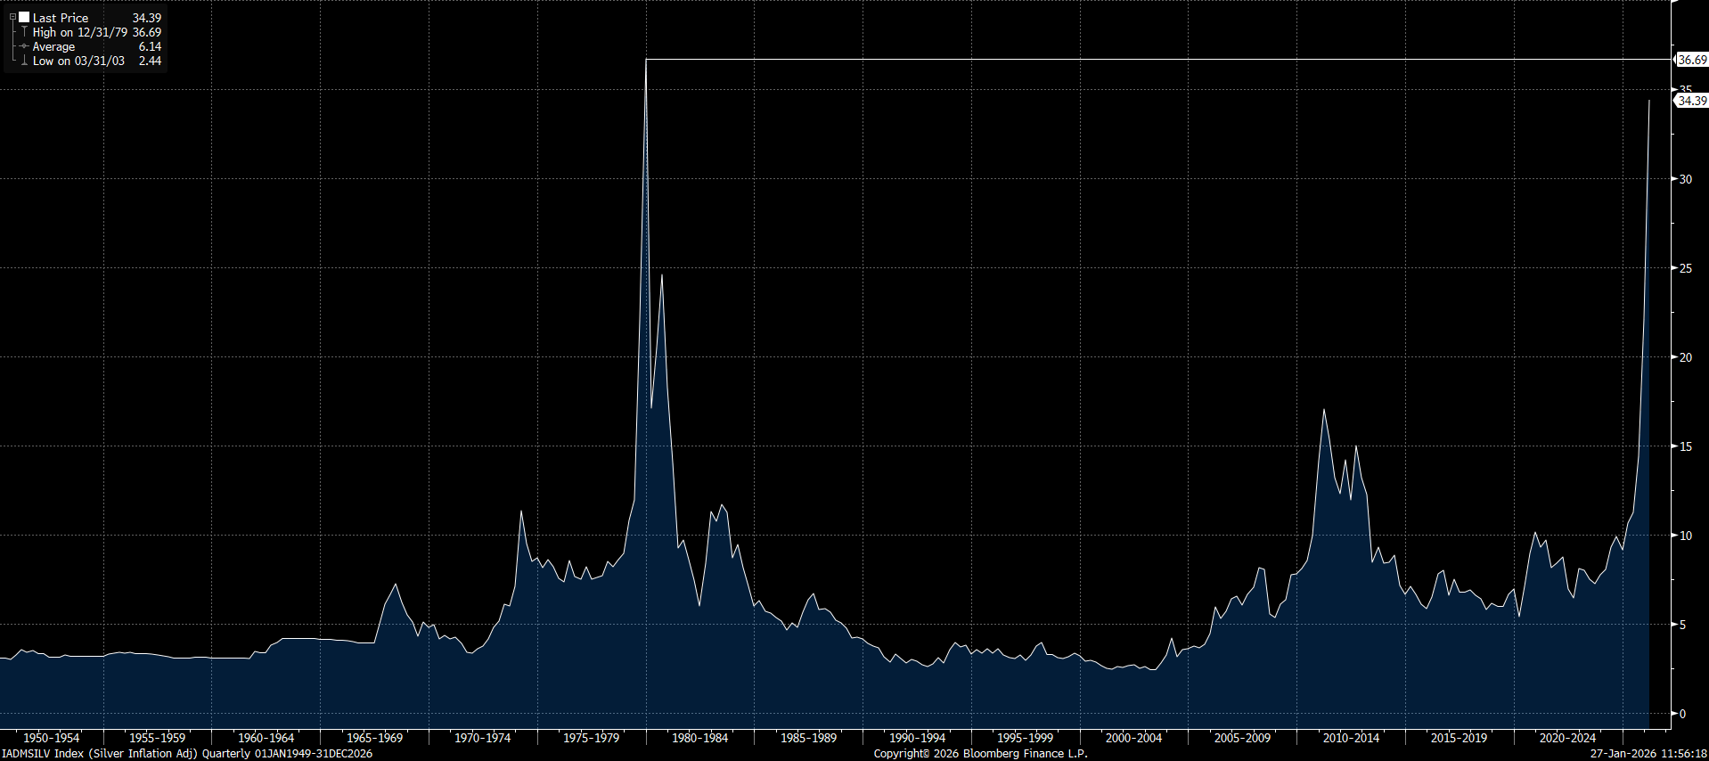
Task: Click the 34.39 last price axis tag
Action: (1692, 101)
